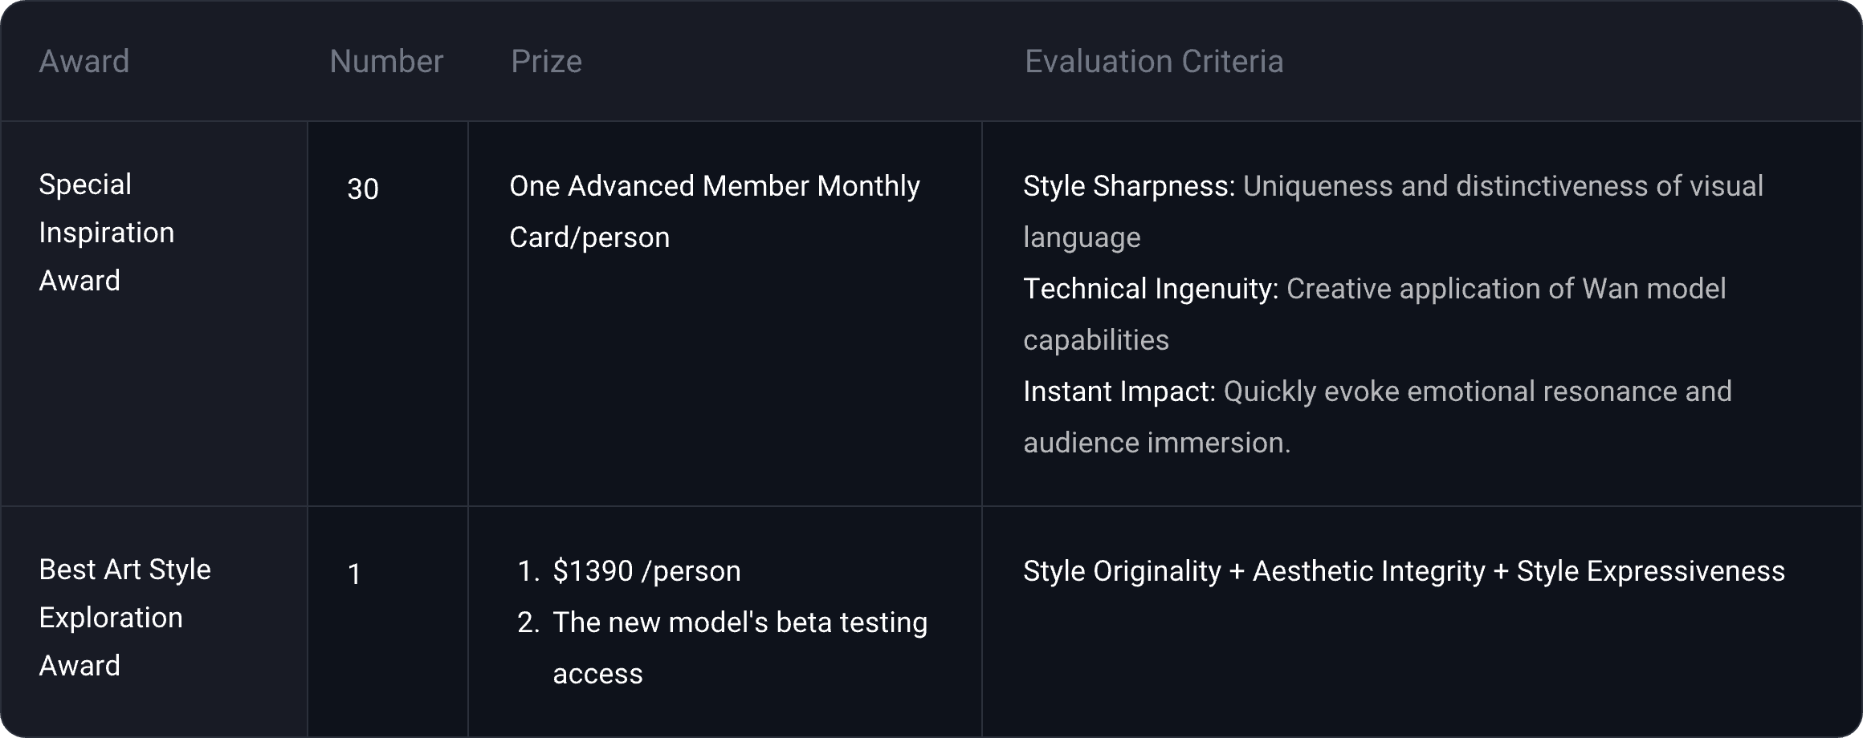
Task: Click the Number column header
Action: [x=386, y=62]
